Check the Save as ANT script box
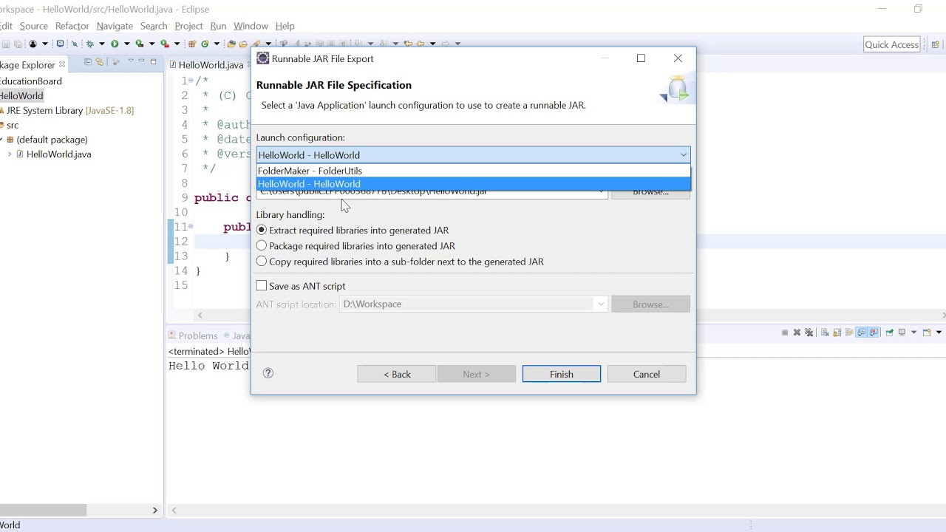 point(261,285)
